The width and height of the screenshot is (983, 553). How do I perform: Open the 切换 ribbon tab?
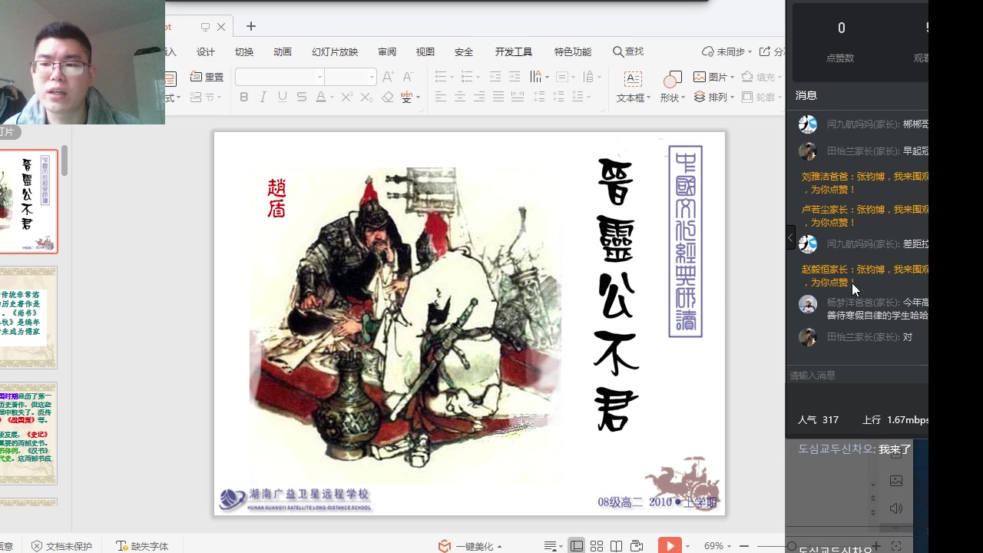[244, 51]
